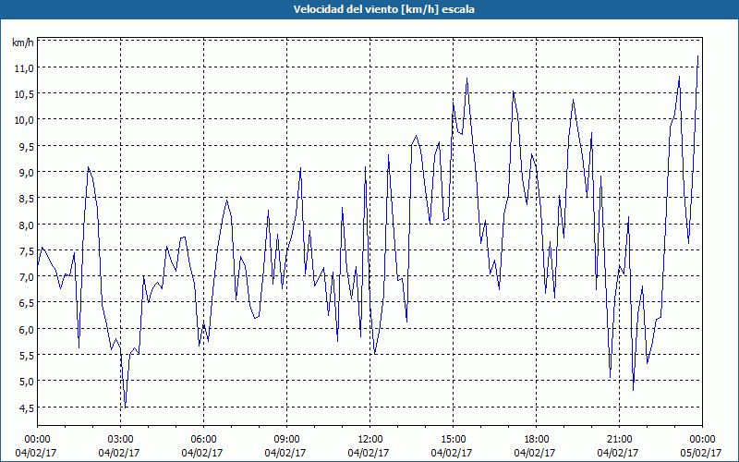Image resolution: width=739 pixels, height=462 pixels.
Task: Click the 21:00 time label
Action: (619, 440)
